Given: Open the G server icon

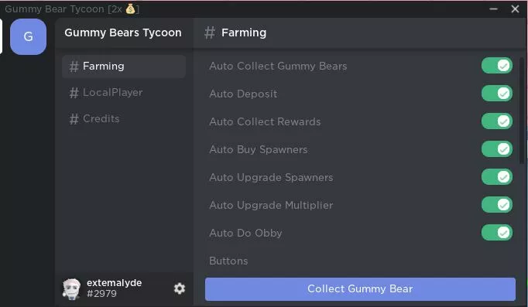Looking at the screenshot, I should point(29,36).
